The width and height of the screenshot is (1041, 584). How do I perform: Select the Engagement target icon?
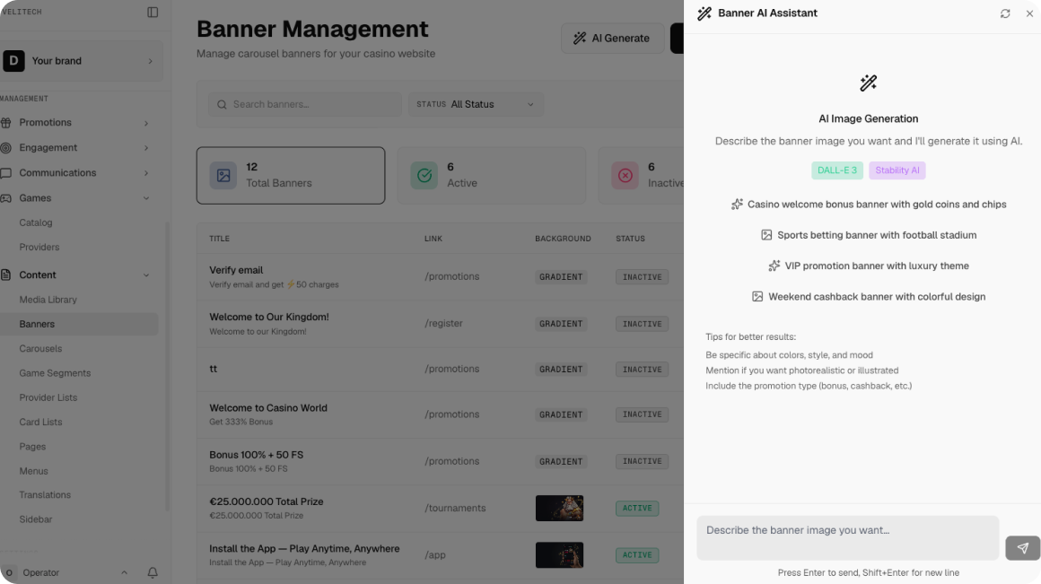pos(6,148)
